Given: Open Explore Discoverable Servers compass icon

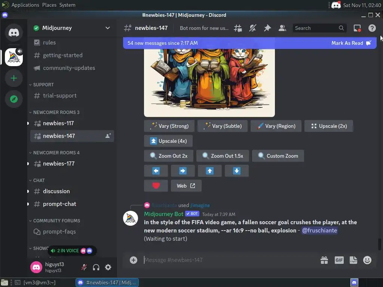Looking at the screenshot, I should [x=14, y=99].
